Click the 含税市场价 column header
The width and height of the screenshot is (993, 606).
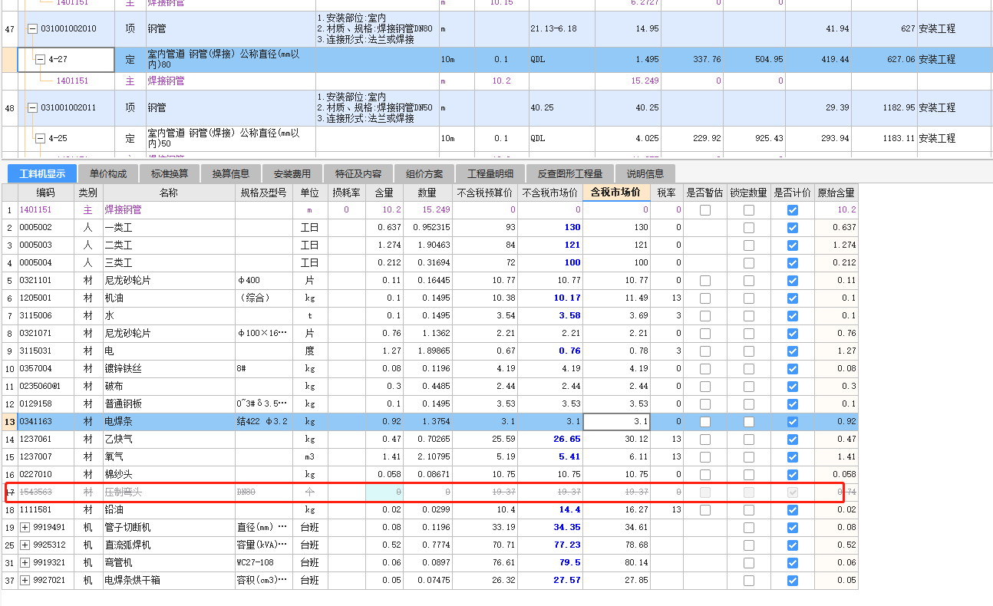616,193
